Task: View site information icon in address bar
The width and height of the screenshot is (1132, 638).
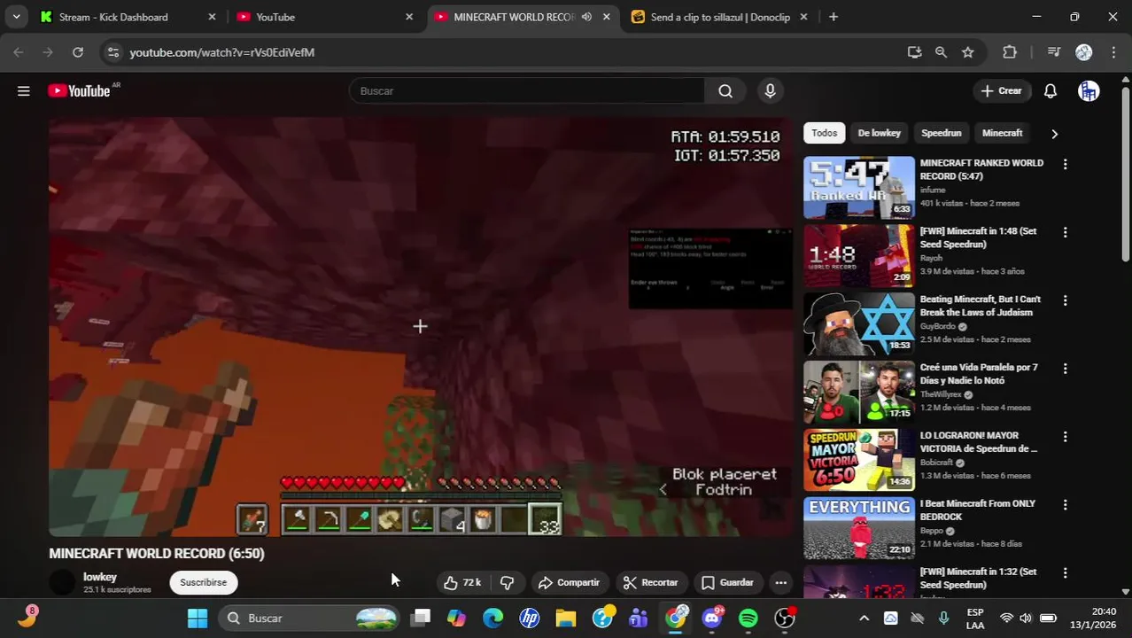Action: coord(112,52)
